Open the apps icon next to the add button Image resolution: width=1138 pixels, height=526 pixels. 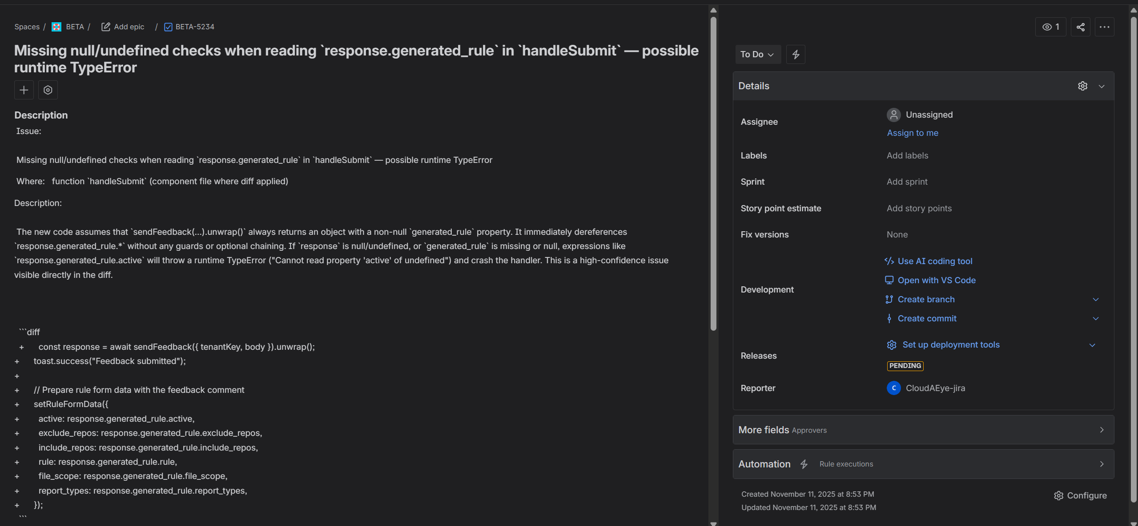pyautogui.click(x=48, y=90)
